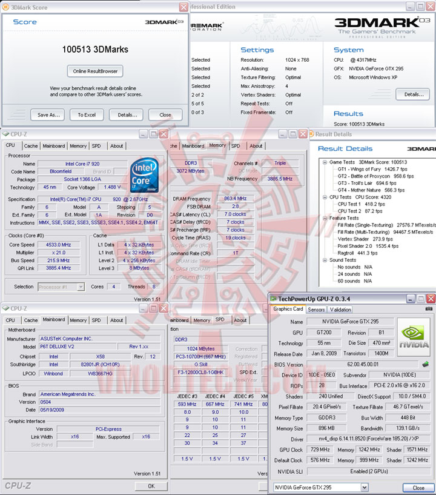Image resolution: width=436 pixels, height=495 pixels.
Task: Open the Processor #1 selection dropdown
Action: [81, 287]
